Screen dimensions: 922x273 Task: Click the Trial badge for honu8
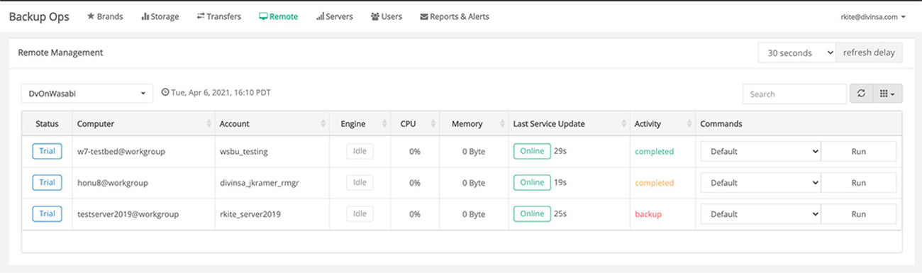[47, 182]
